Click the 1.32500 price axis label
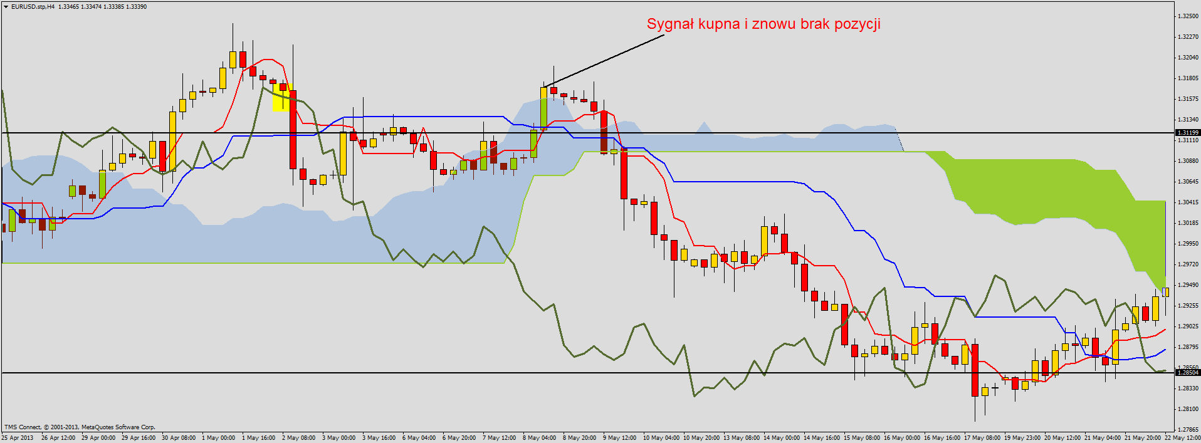 pos(1188,16)
